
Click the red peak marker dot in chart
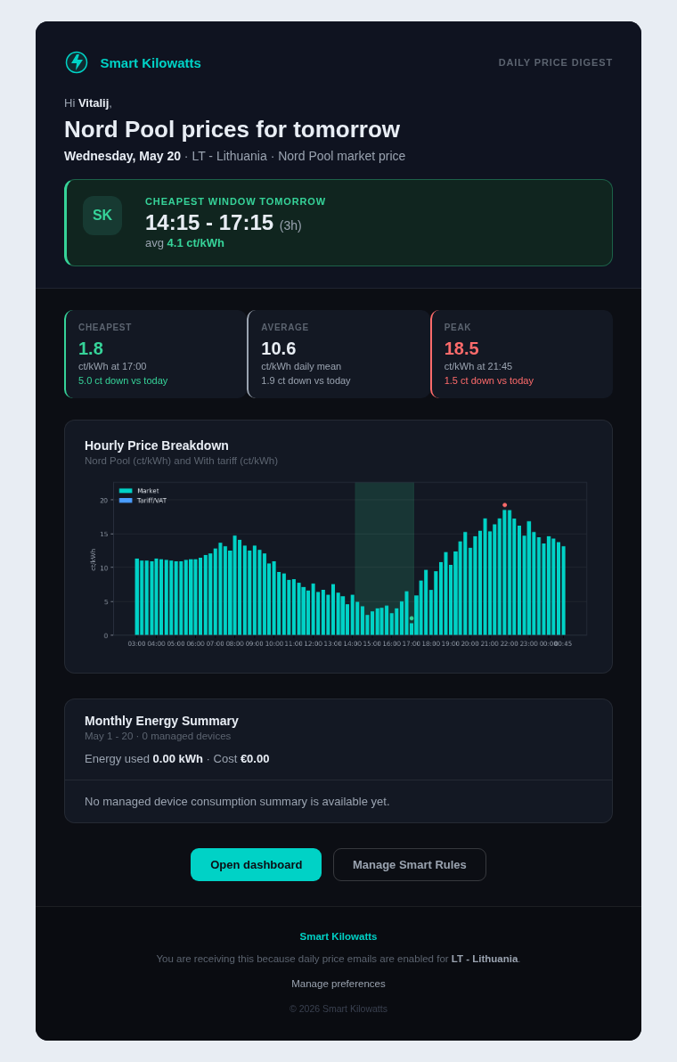click(504, 505)
